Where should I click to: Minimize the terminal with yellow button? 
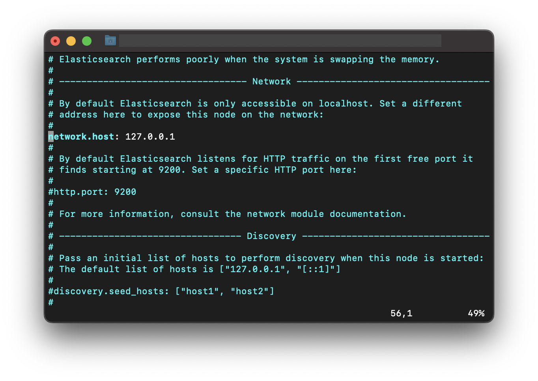coord(71,41)
